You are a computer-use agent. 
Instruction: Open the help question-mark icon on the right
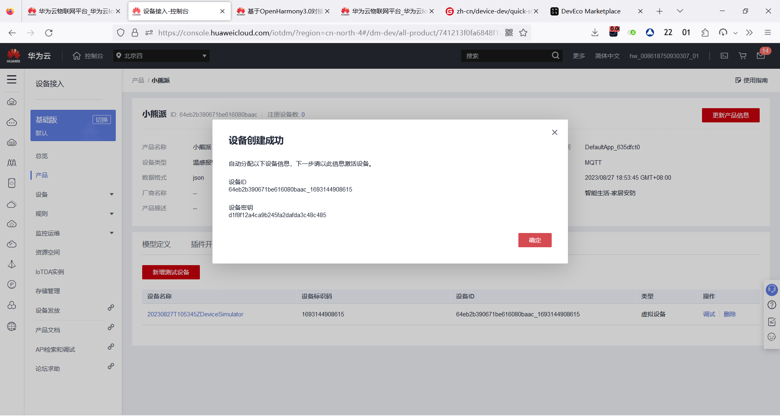pyautogui.click(x=772, y=305)
